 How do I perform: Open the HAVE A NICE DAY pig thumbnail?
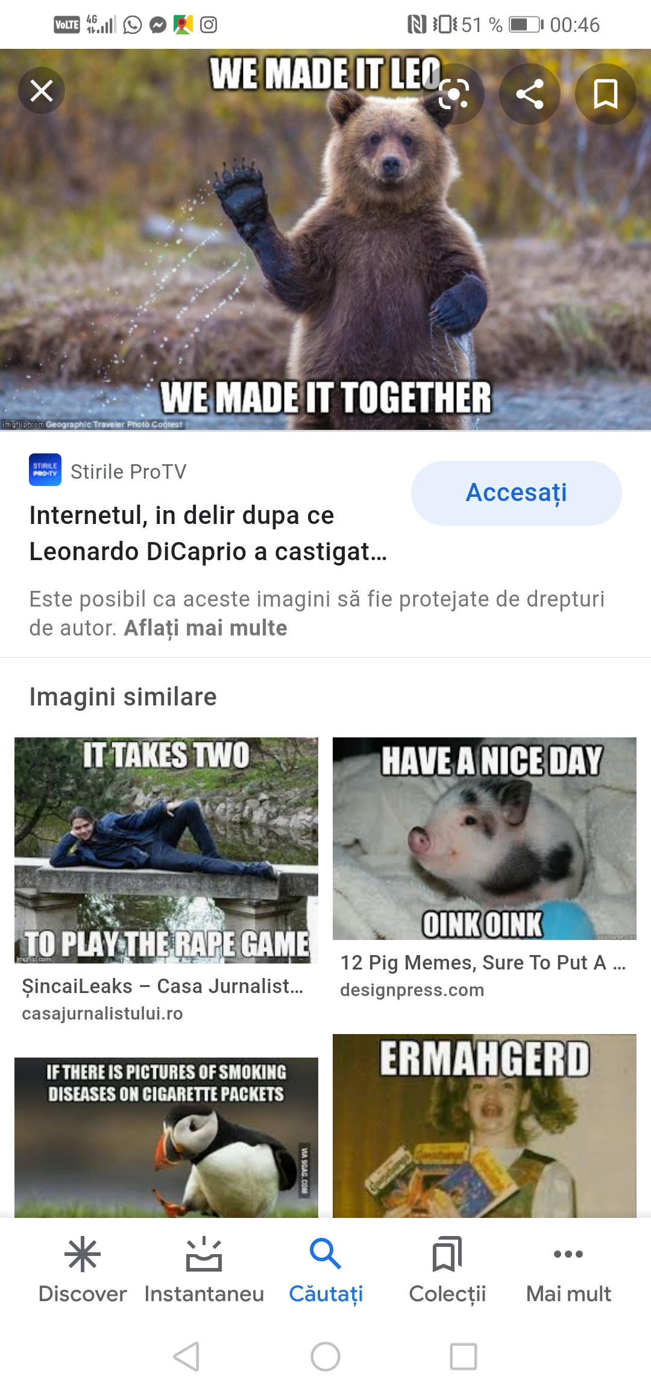[x=485, y=838]
